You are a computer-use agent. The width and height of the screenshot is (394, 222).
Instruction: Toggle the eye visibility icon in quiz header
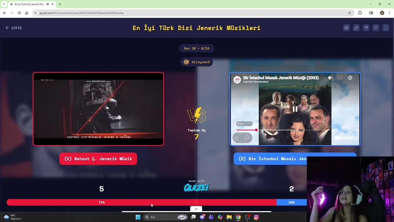coord(346,28)
